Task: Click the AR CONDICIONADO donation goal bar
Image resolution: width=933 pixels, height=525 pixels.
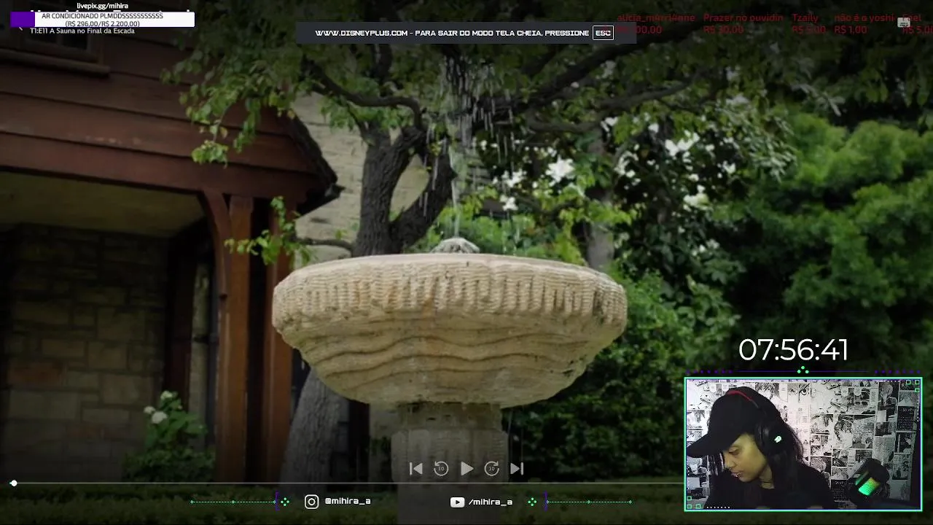Action: (x=103, y=20)
